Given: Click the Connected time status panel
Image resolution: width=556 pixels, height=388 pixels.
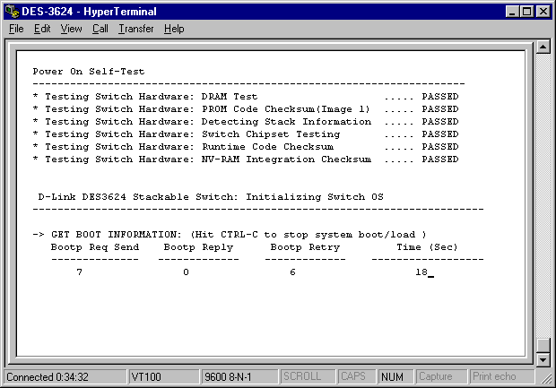Looking at the screenshot, I should [63, 377].
